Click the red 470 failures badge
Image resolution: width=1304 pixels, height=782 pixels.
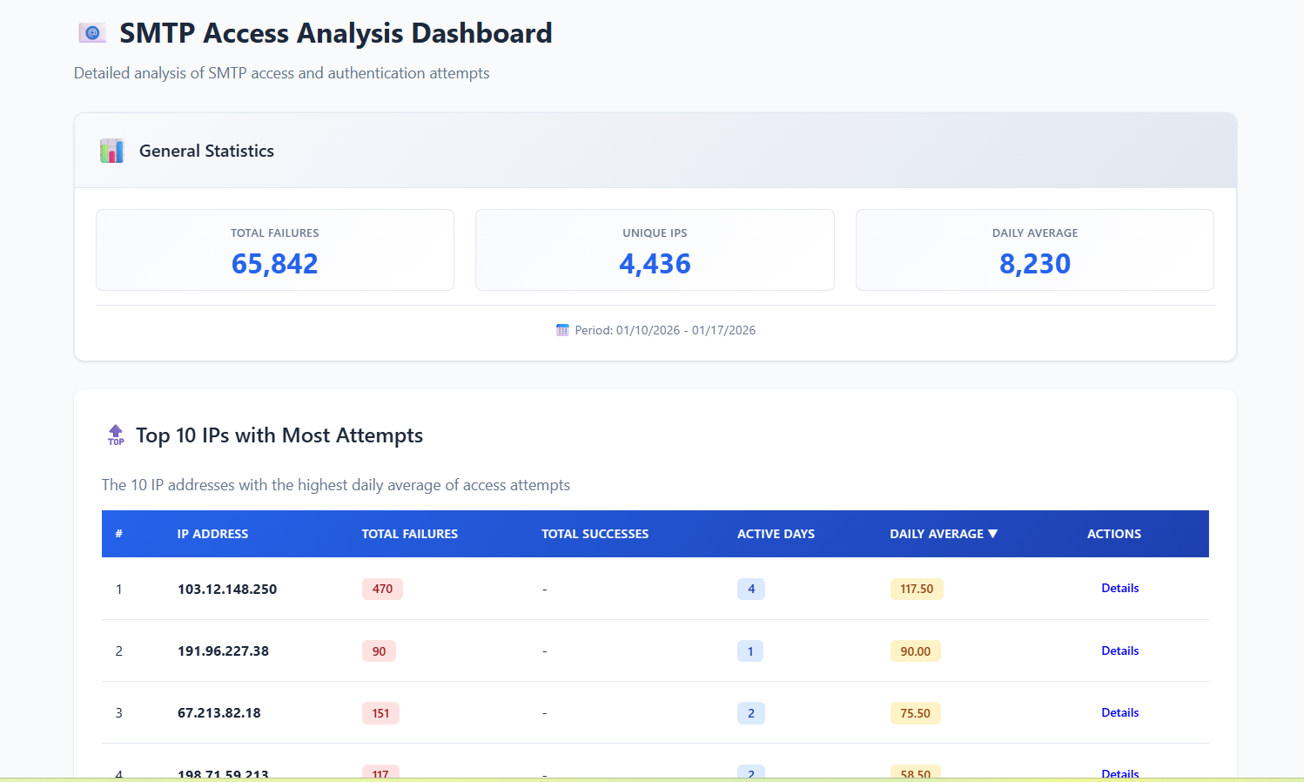point(382,590)
